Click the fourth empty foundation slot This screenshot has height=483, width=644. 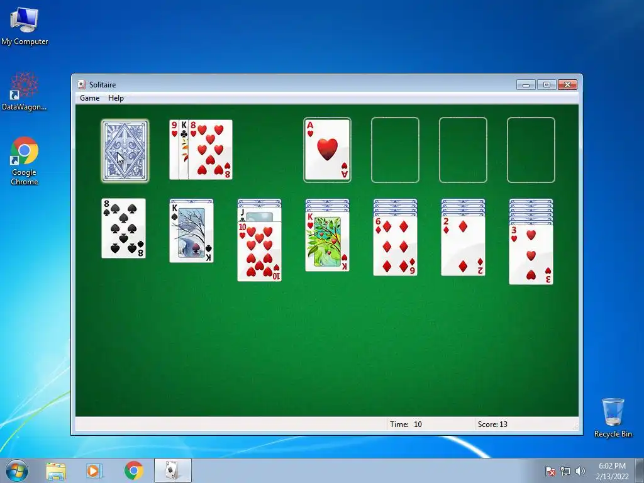(x=531, y=150)
